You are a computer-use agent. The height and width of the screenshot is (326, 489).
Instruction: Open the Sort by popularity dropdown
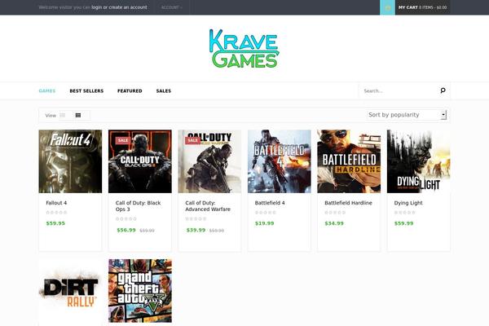point(407,115)
